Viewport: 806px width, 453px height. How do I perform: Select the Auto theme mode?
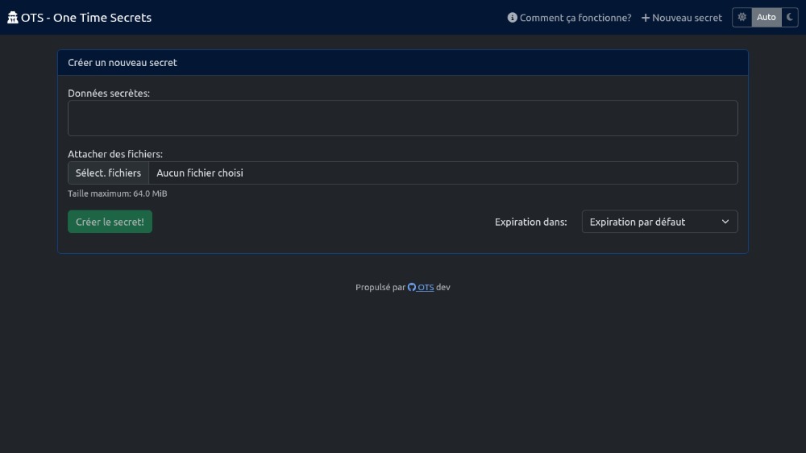point(767,17)
